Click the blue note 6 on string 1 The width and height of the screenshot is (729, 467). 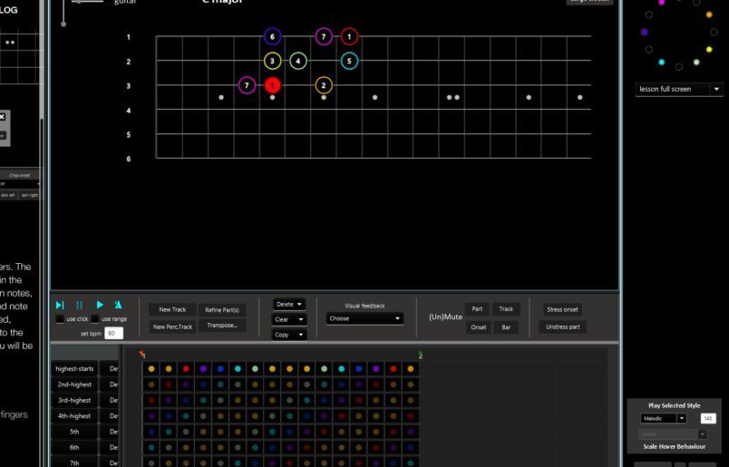point(272,37)
